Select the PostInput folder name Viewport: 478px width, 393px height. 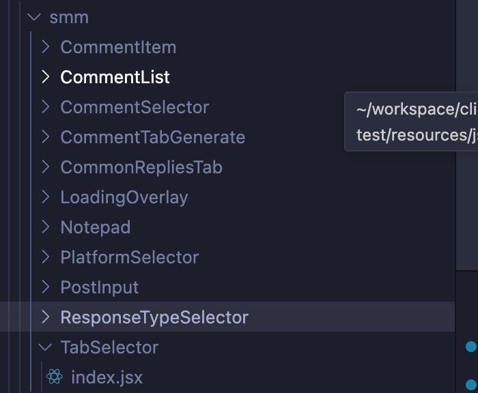pyautogui.click(x=99, y=287)
